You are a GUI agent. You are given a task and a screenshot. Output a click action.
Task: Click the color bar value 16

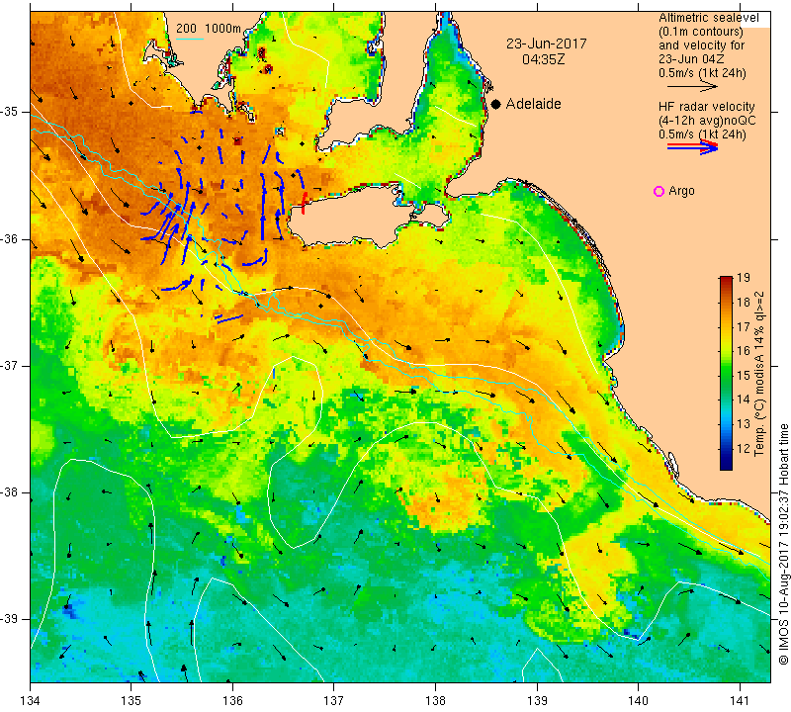(744, 351)
